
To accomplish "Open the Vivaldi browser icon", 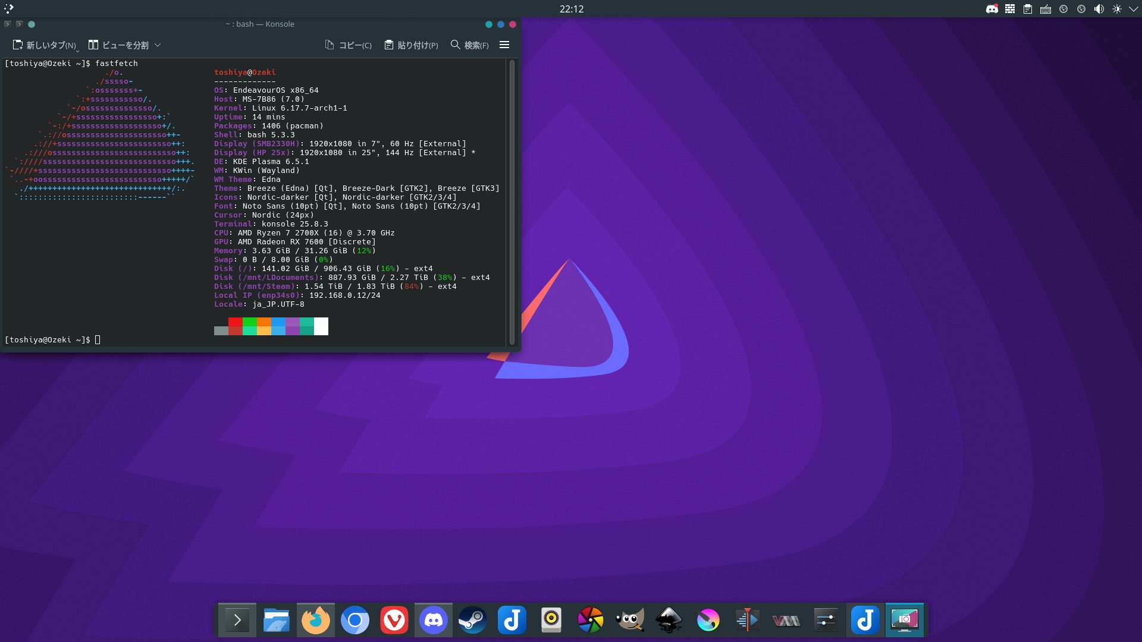I will coord(394,621).
